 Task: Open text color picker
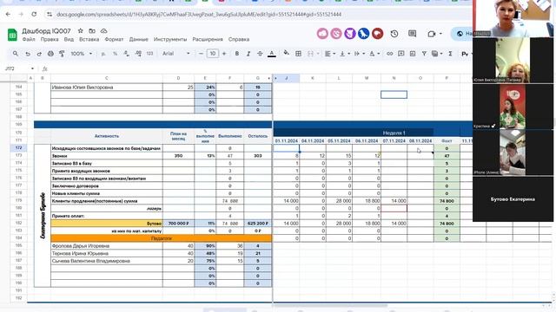(x=272, y=54)
